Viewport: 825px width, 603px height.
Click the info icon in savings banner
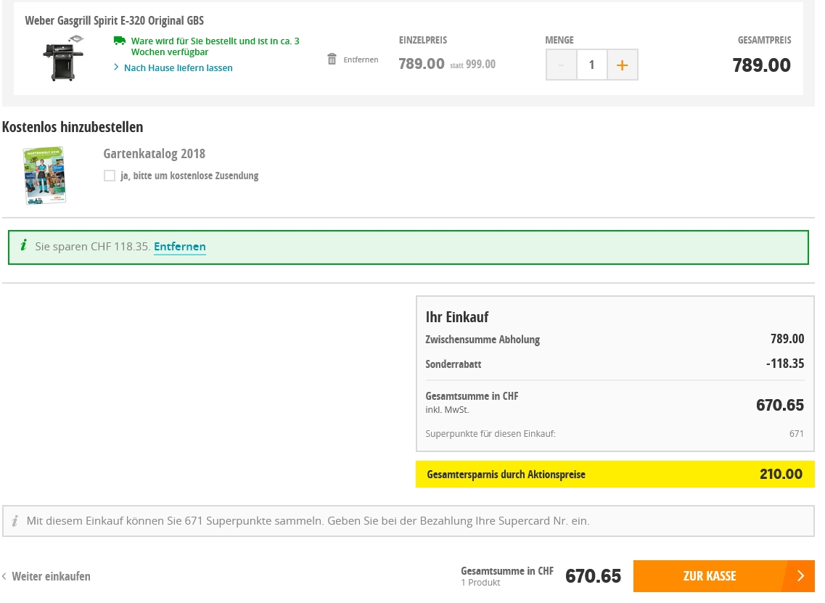click(x=23, y=246)
